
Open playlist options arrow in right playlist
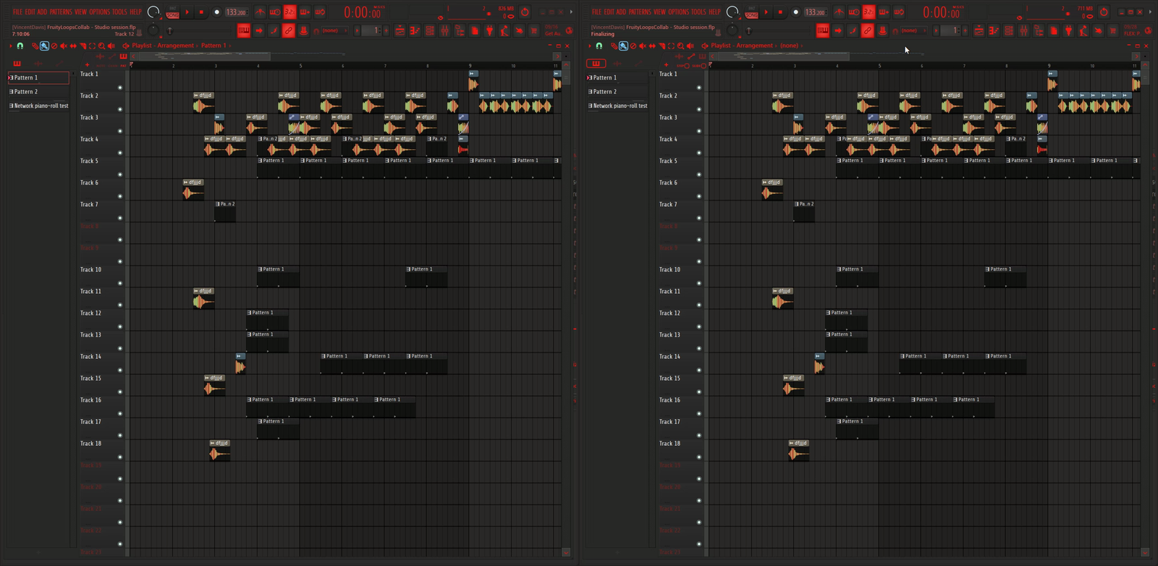[590, 46]
